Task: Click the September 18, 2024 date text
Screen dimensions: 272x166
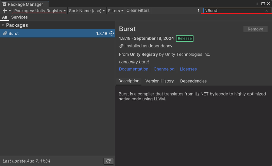Action: (154, 39)
